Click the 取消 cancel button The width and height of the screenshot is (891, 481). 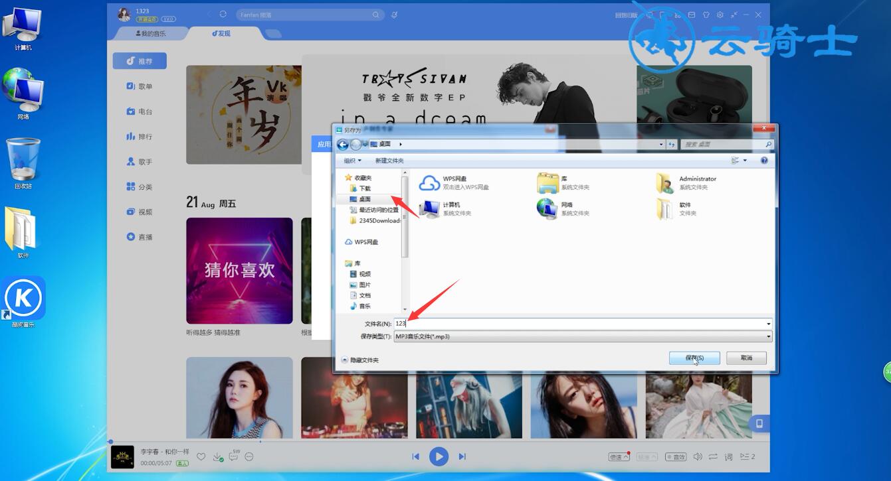(746, 358)
